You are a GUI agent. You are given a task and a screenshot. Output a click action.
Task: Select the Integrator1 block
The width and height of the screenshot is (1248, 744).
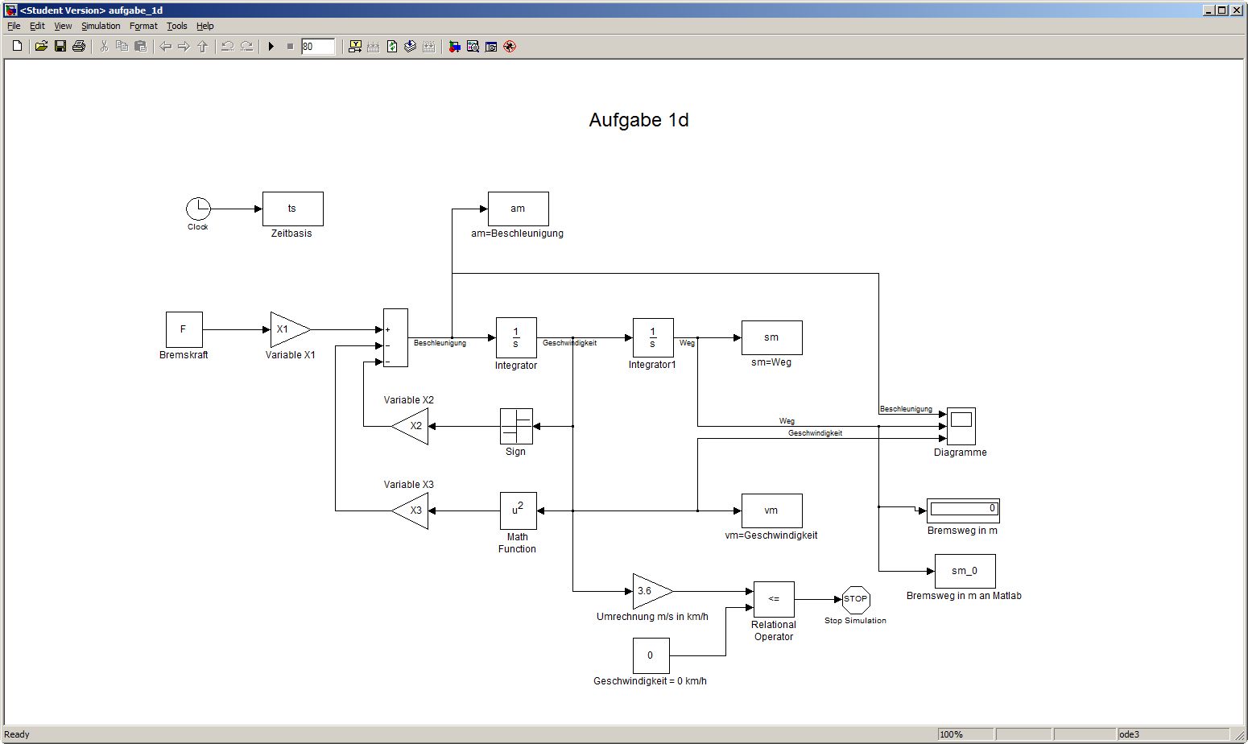(652, 337)
